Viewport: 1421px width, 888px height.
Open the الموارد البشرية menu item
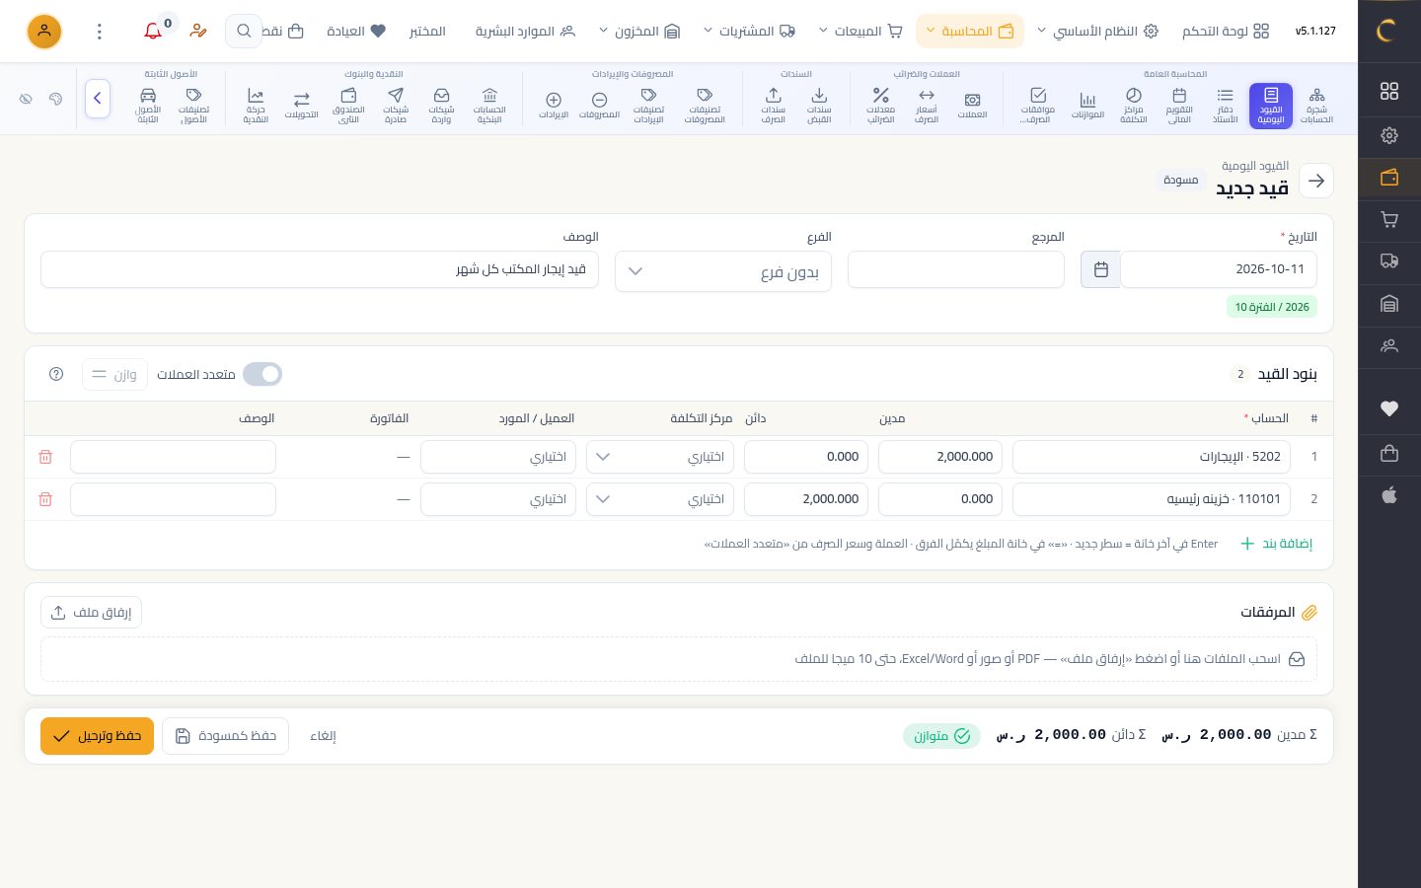point(525,32)
